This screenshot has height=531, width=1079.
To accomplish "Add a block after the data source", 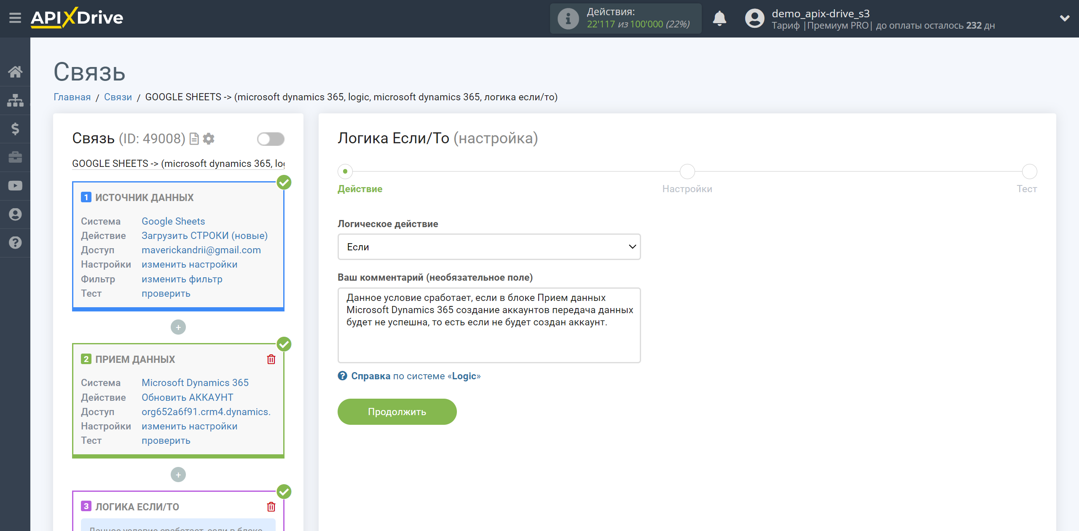I will click(178, 327).
